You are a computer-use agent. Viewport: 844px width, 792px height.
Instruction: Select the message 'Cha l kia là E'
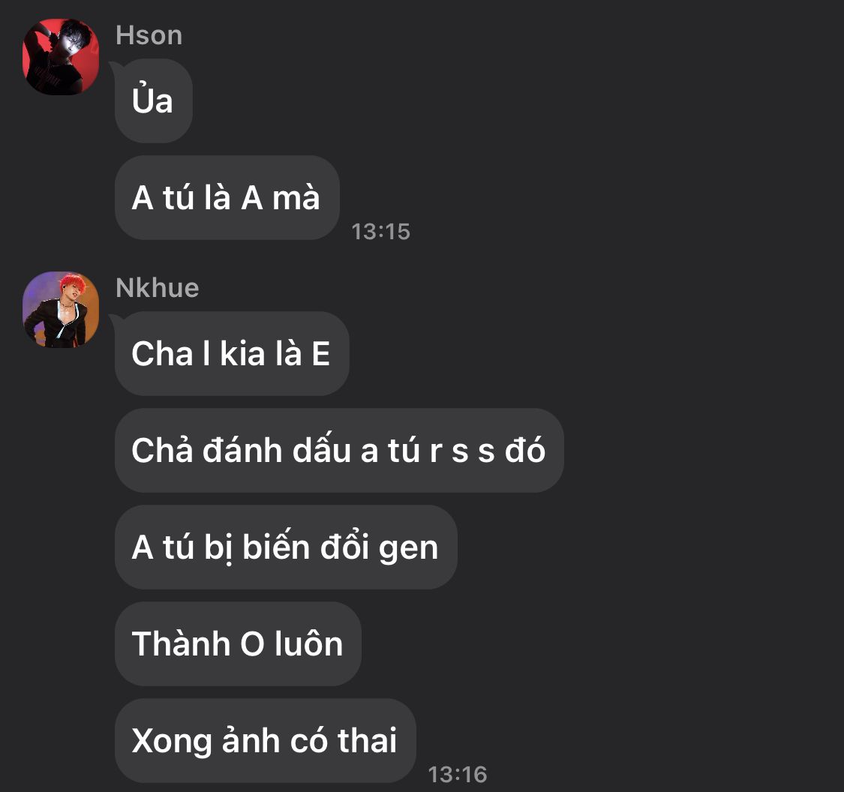(x=232, y=353)
